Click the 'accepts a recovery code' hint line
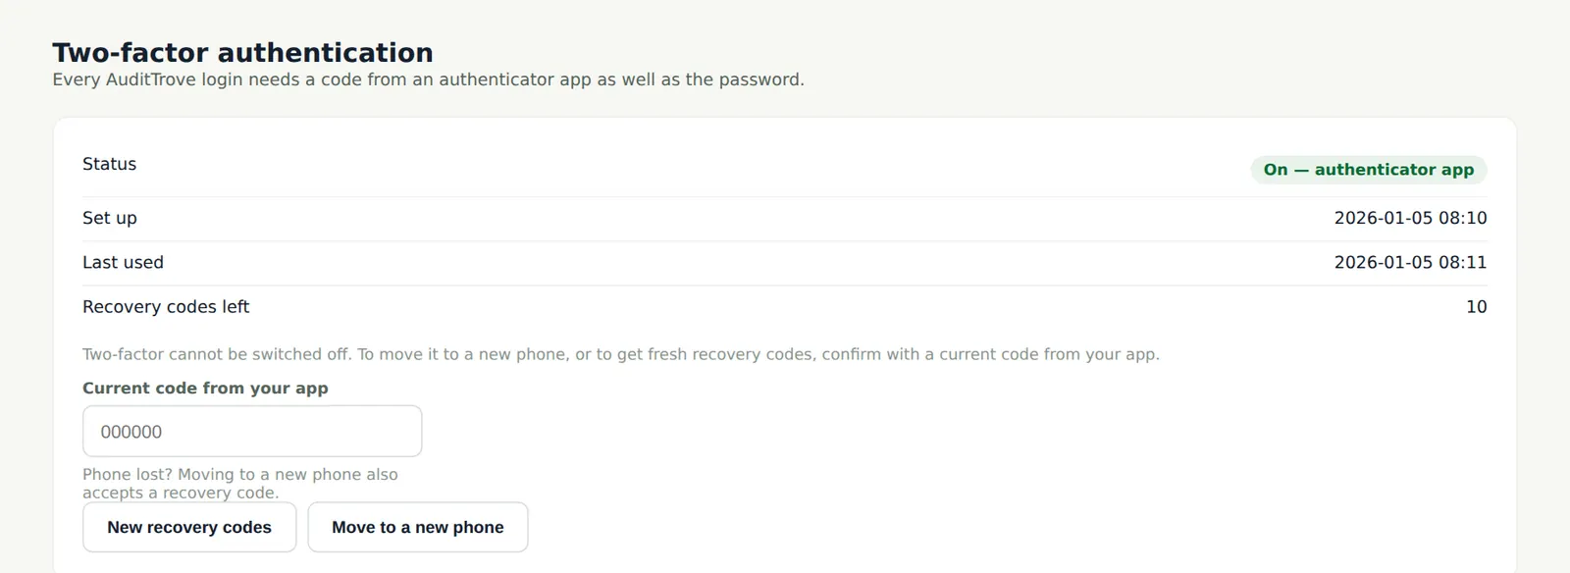Screen dimensions: 1570x573 tap(181, 493)
